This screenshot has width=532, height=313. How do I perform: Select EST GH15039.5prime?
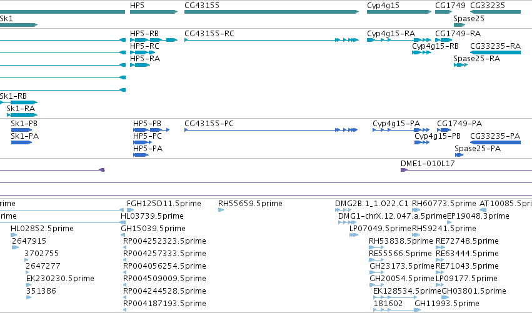coord(123,235)
